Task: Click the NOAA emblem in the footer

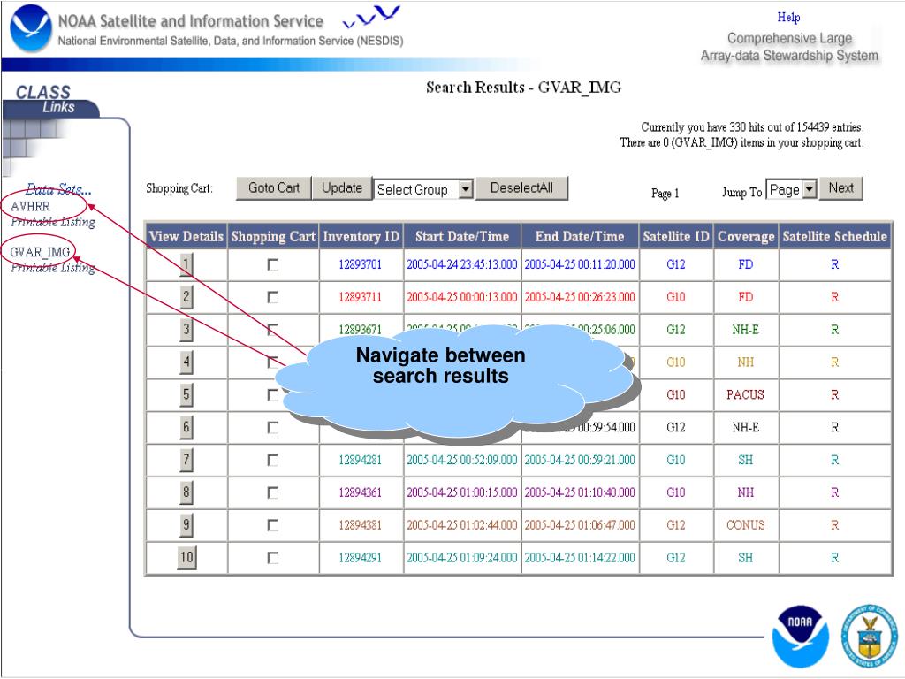Action: [x=800, y=637]
